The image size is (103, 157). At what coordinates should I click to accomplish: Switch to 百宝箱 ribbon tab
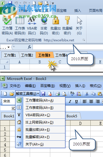point(61,10)
